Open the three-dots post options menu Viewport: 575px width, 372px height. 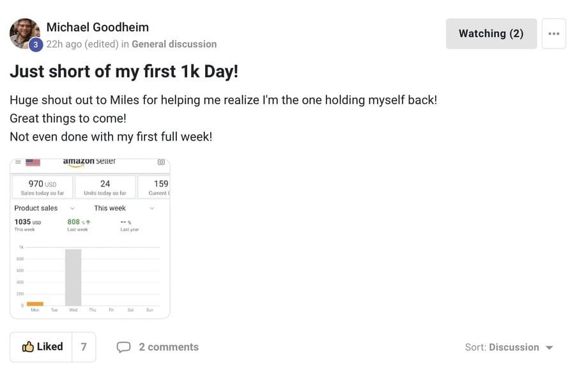(553, 34)
